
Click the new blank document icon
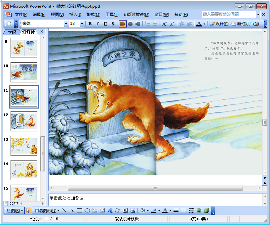point(9,24)
